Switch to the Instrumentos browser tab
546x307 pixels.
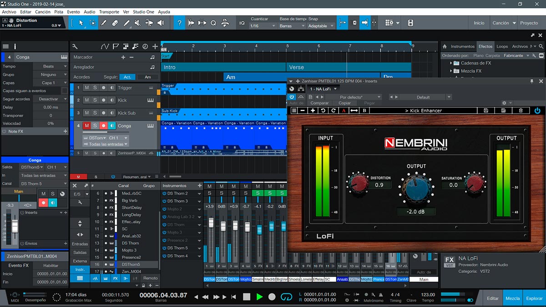[463, 46]
